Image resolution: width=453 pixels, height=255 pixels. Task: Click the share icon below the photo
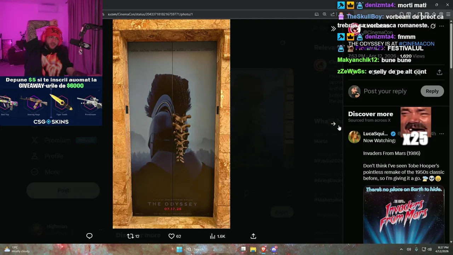[x=253, y=236]
